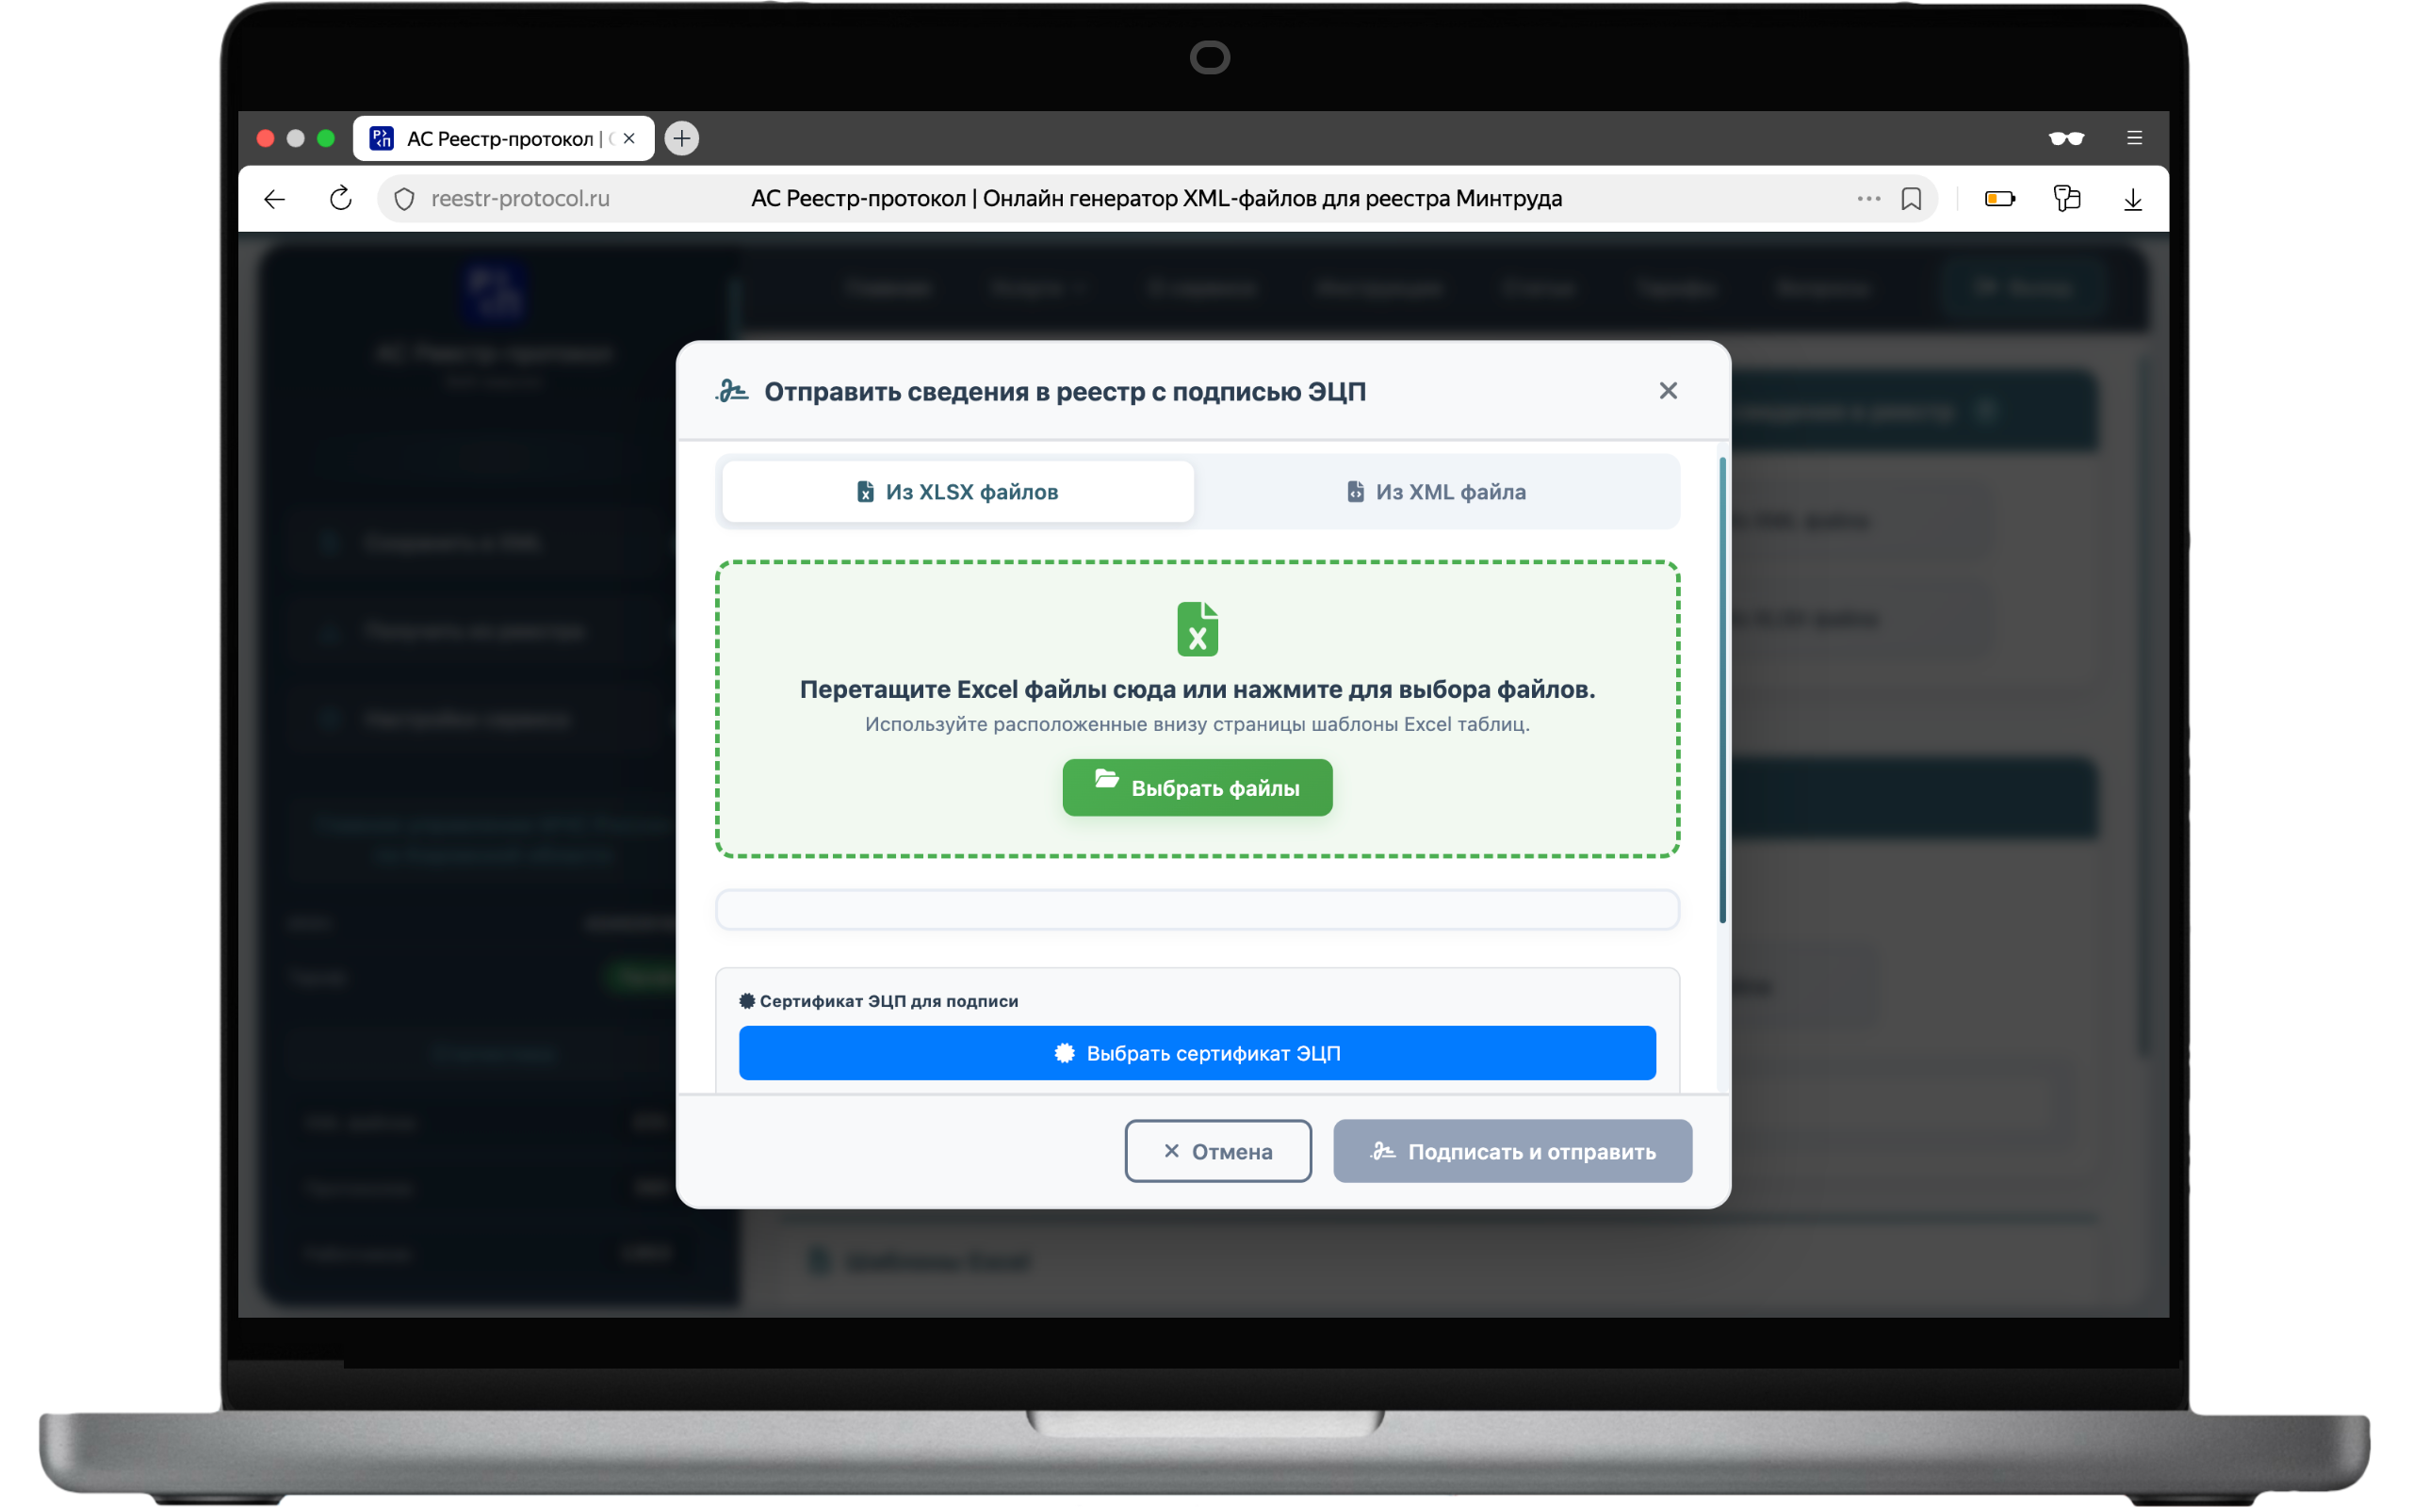Open the browser downloads icon
The image size is (2412, 1507).
click(2132, 200)
